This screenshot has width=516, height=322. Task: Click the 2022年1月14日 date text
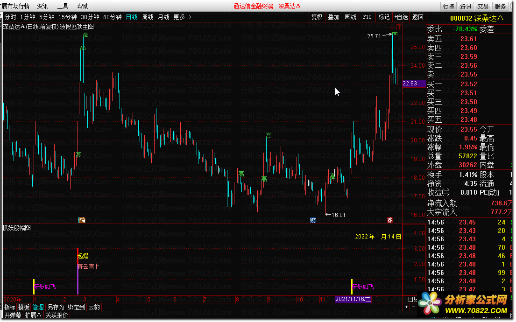click(378, 237)
